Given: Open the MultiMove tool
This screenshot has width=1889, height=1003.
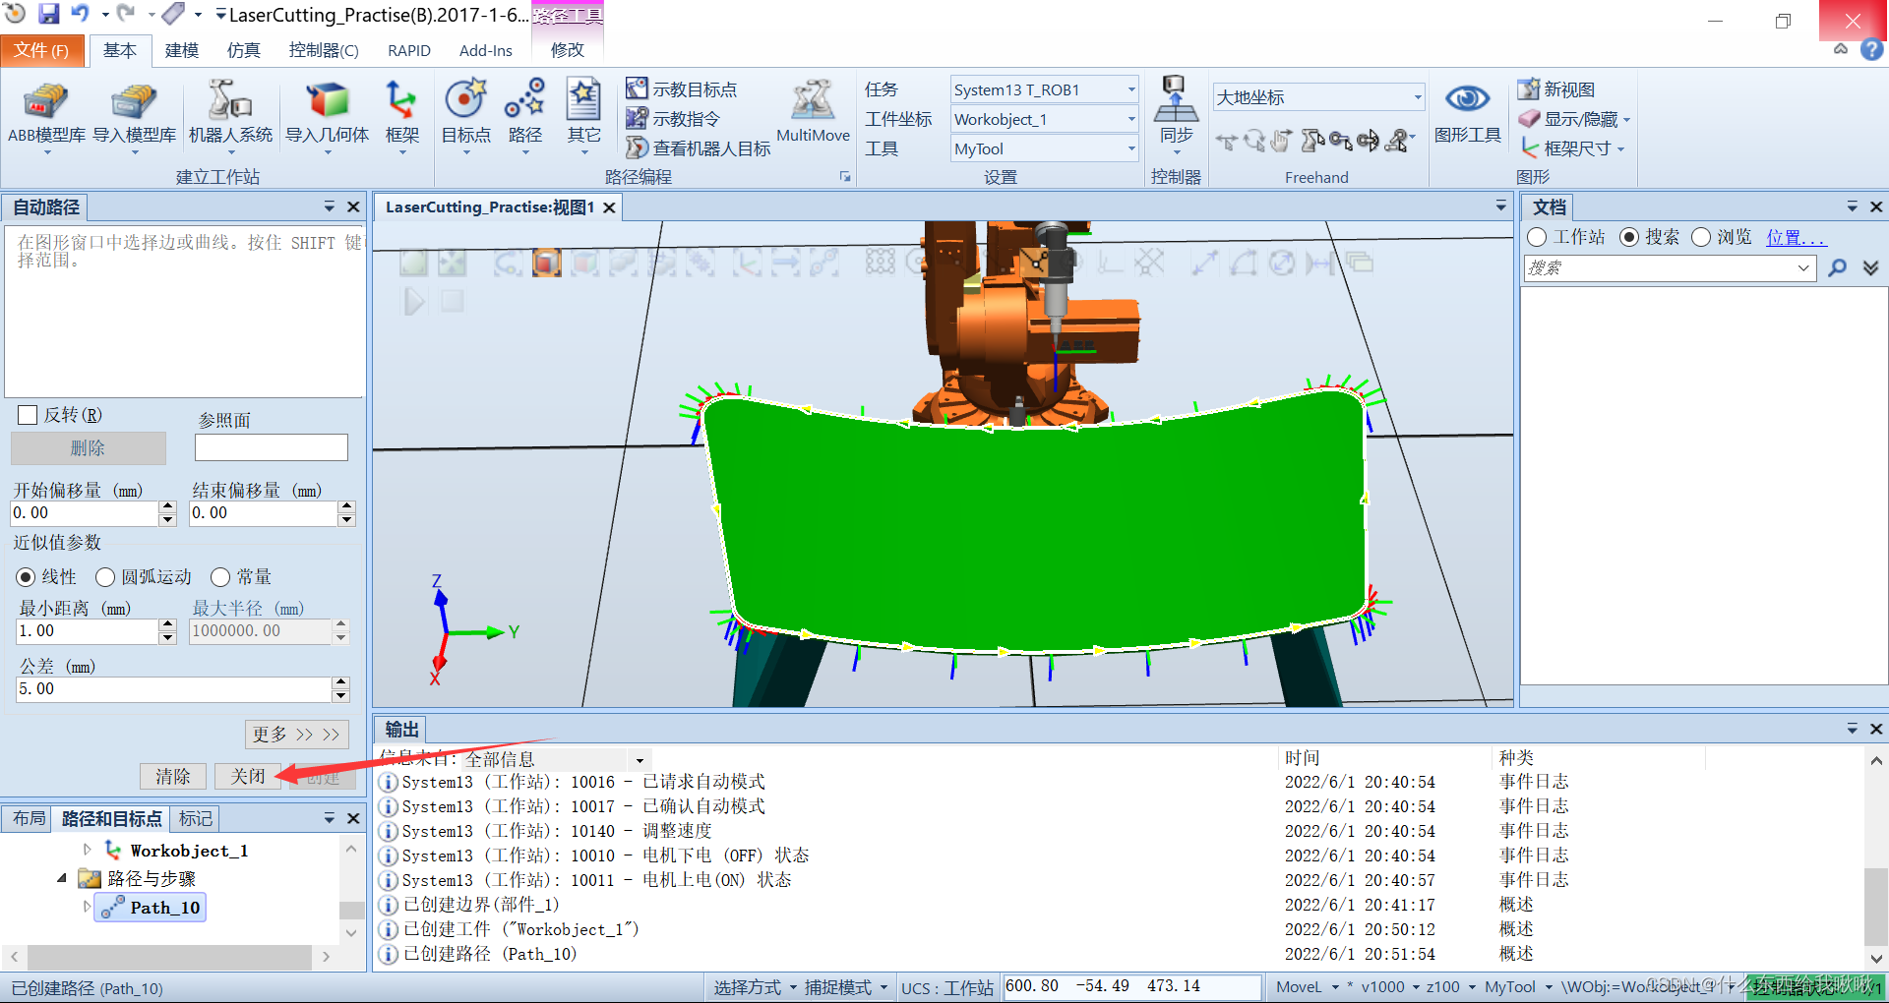Looking at the screenshot, I should pyautogui.click(x=813, y=112).
